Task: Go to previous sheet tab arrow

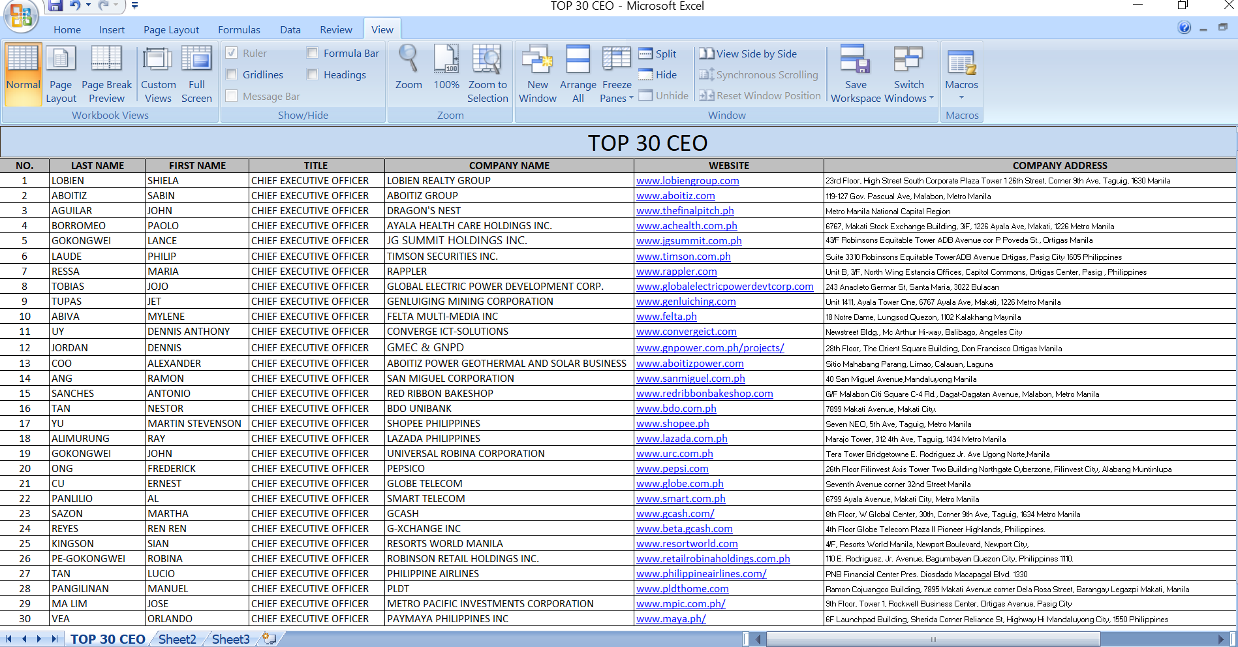Action: (24, 639)
